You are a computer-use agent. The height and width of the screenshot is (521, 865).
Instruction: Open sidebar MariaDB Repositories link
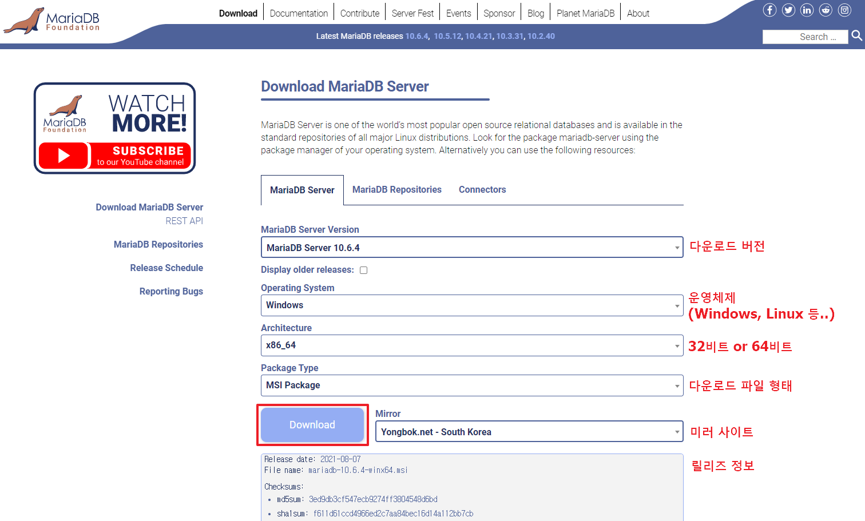(158, 244)
